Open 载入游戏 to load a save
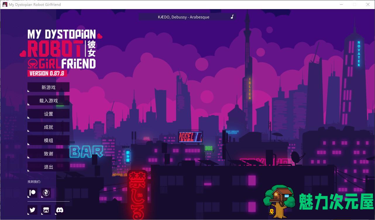 tap(49, 100)
